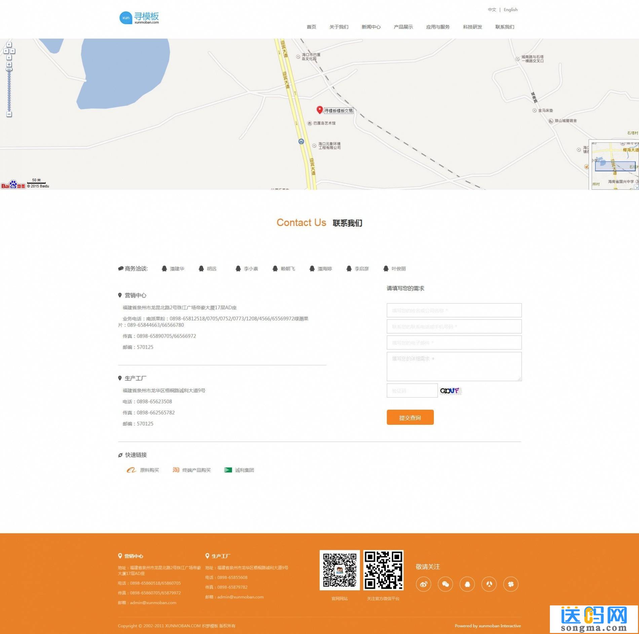This screenshot has height=634, width=639.
Task: Click the Powered by xunmoban Interactive link
Action: 488,626
